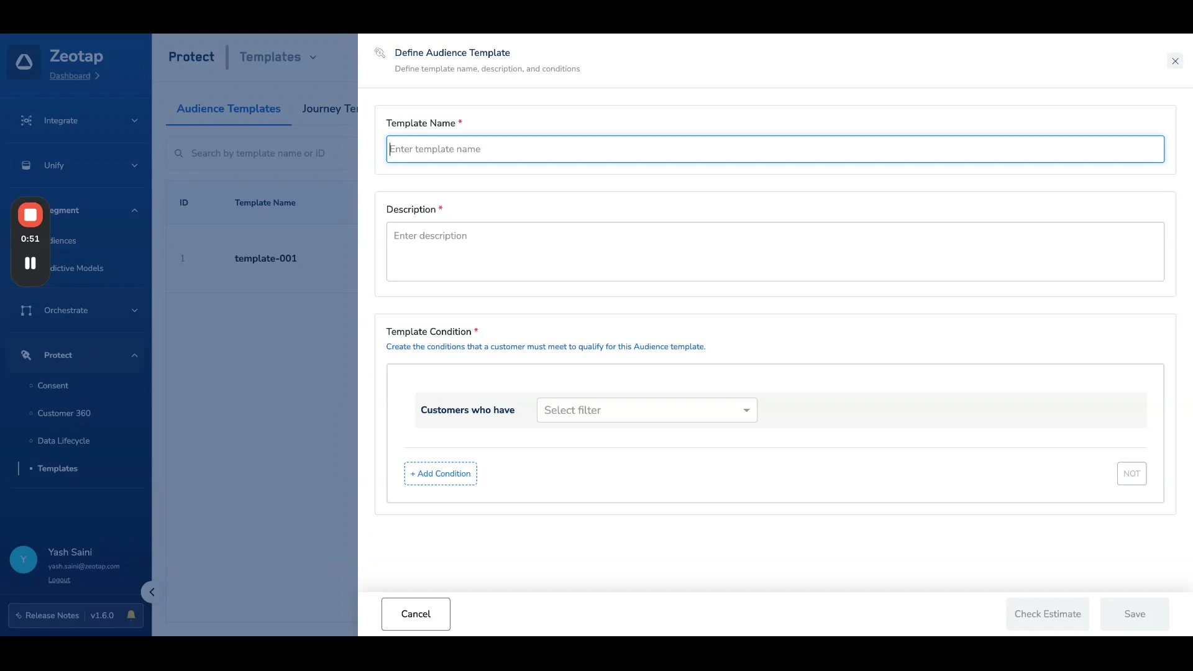Click the Orchestrate sidebar icon
This screenshot has height=671, width=1193.
(26, 311)
